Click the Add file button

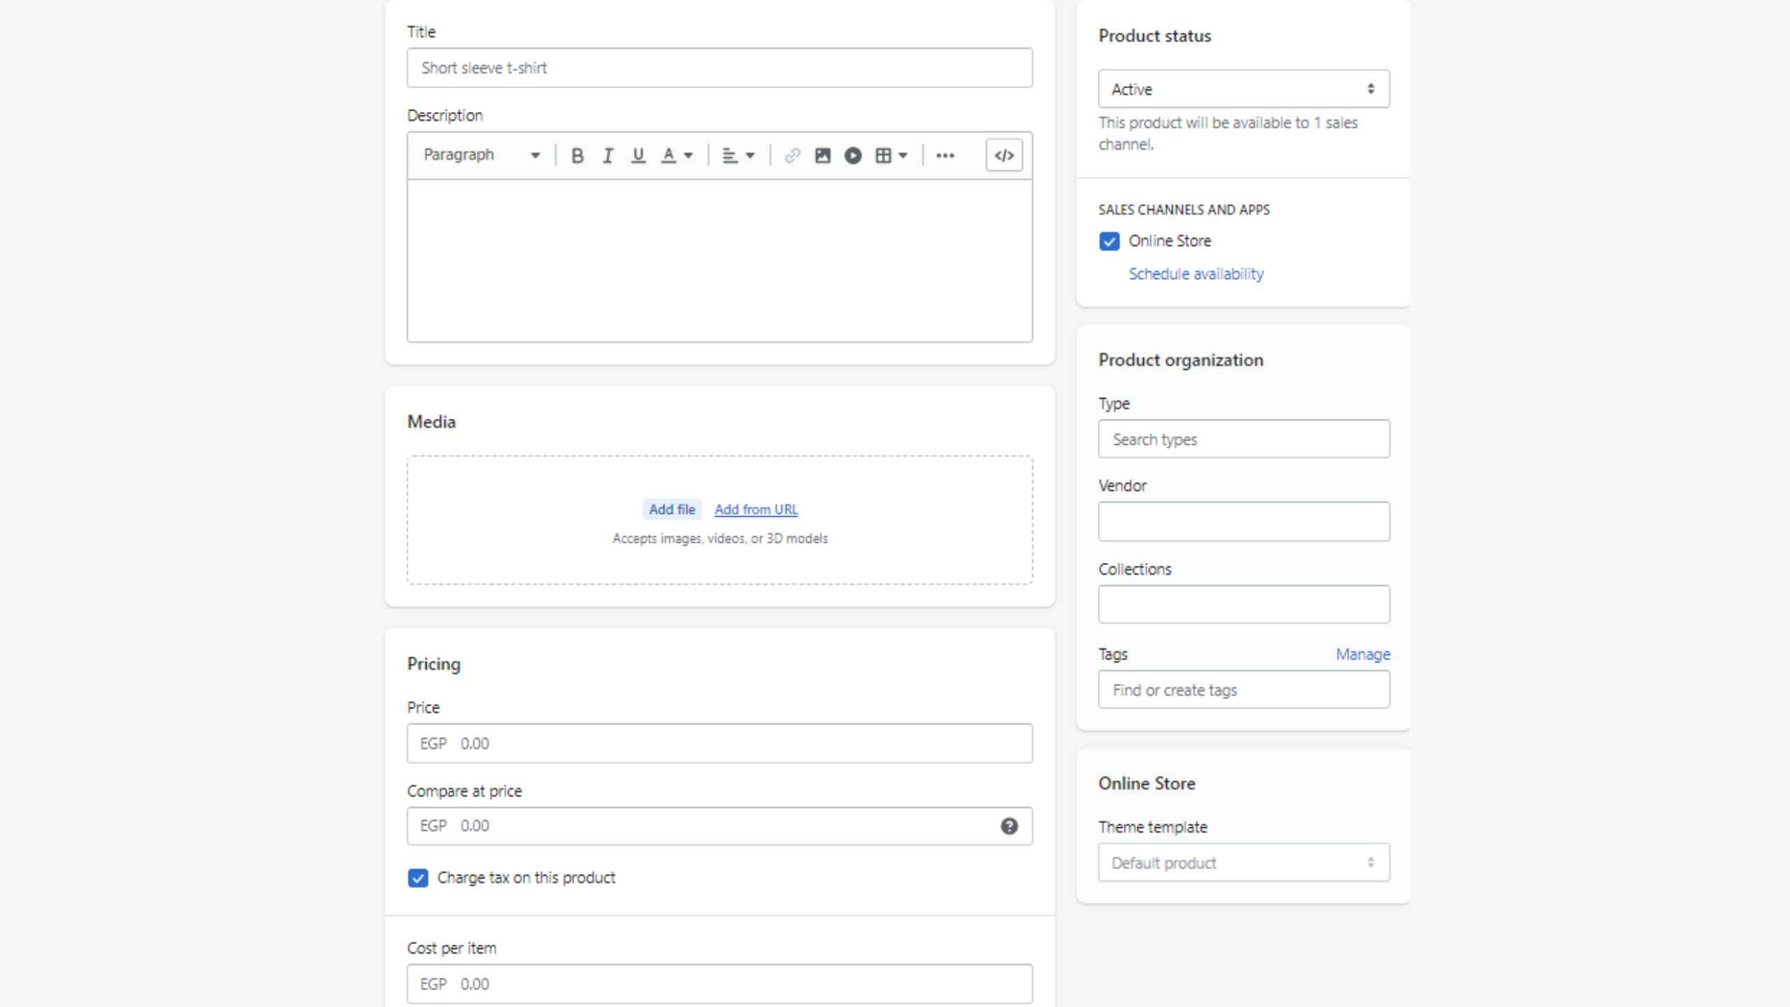coord(671,509)
